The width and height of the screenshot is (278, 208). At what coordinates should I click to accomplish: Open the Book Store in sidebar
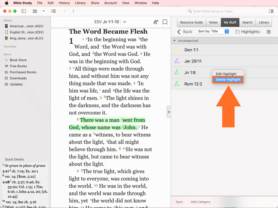[18, 60]
